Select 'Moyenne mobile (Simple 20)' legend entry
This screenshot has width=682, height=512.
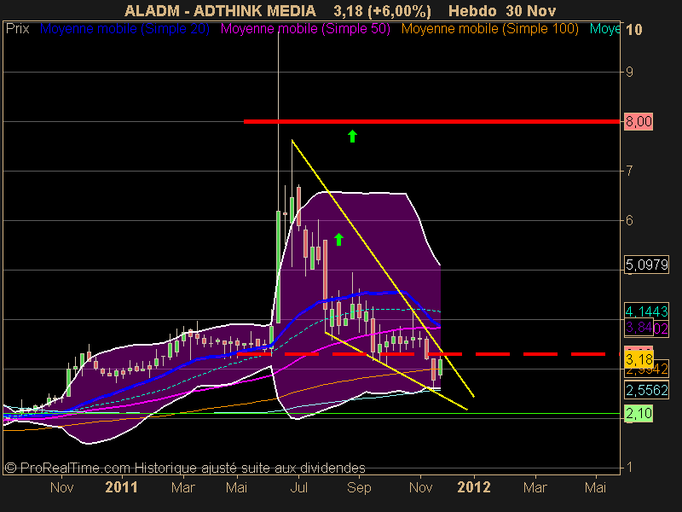click(x=124, y=29)
